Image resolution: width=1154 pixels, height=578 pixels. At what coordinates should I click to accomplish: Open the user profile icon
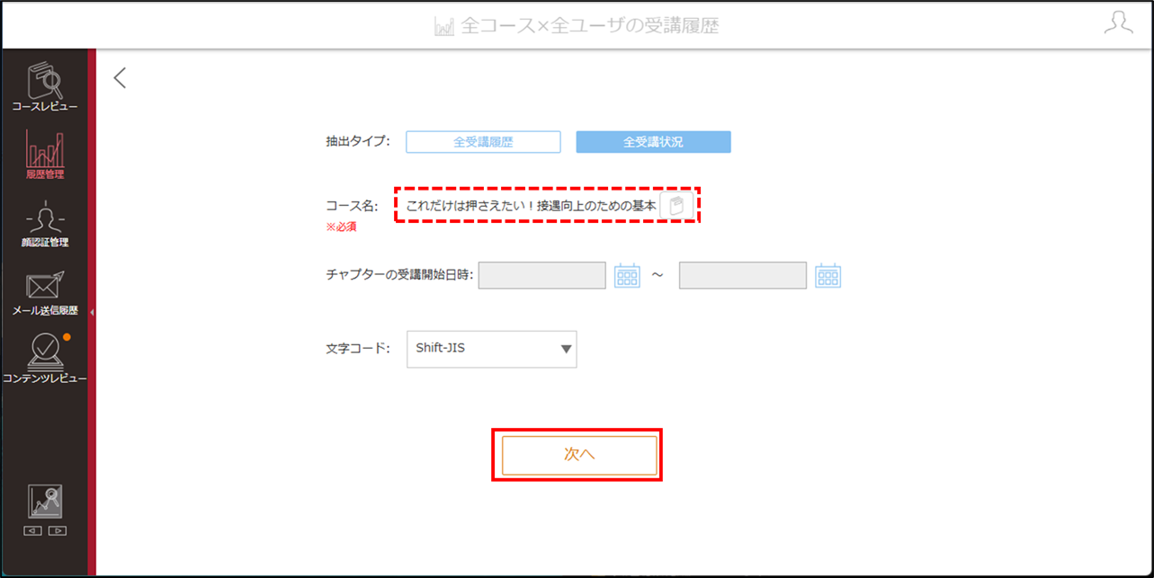pyautogui.click(x=1118, y=22)
